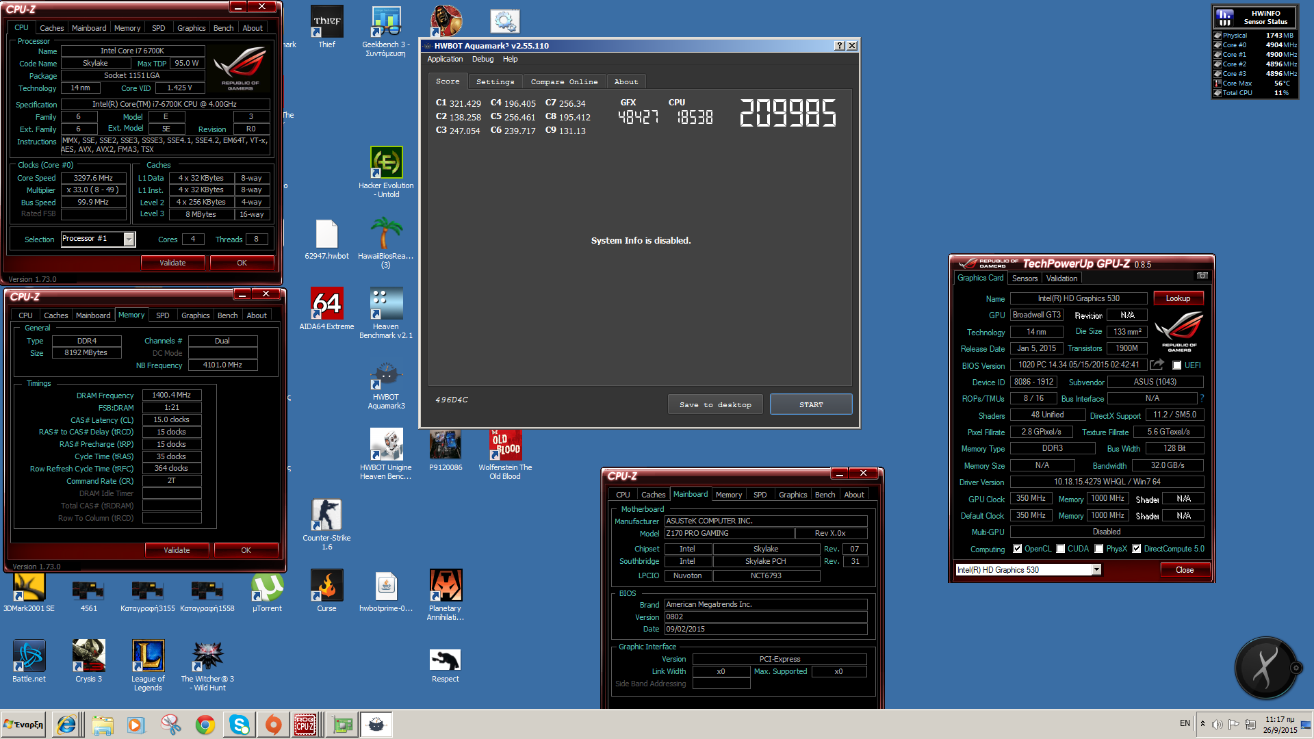Toggle the UEFI checkbox in GPU-Z
This screenshot has width=1314, height=739.
[1176, 365]
